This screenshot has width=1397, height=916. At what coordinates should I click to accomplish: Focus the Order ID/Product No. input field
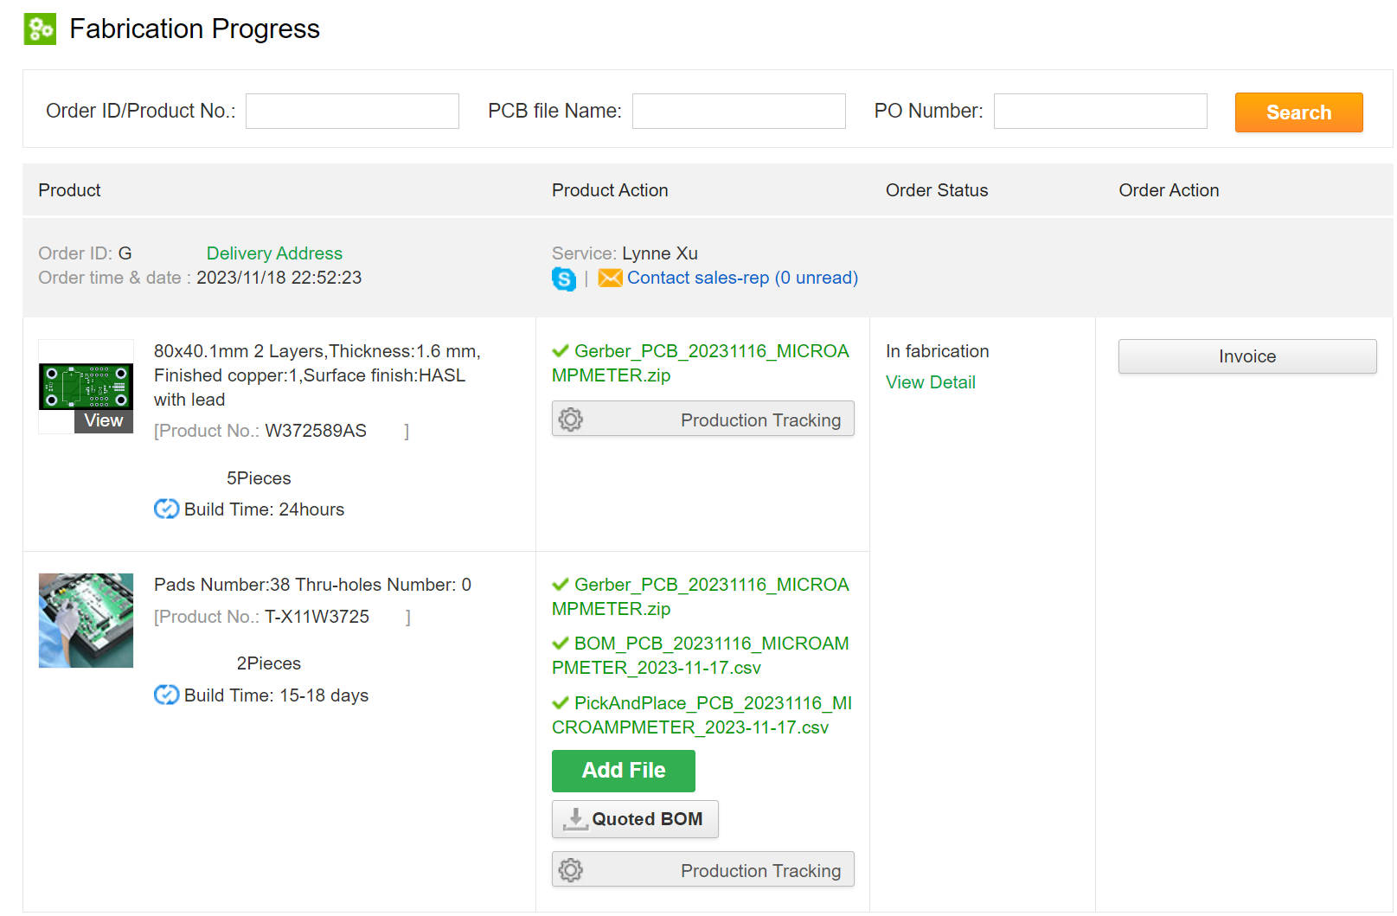pos(352,112)
